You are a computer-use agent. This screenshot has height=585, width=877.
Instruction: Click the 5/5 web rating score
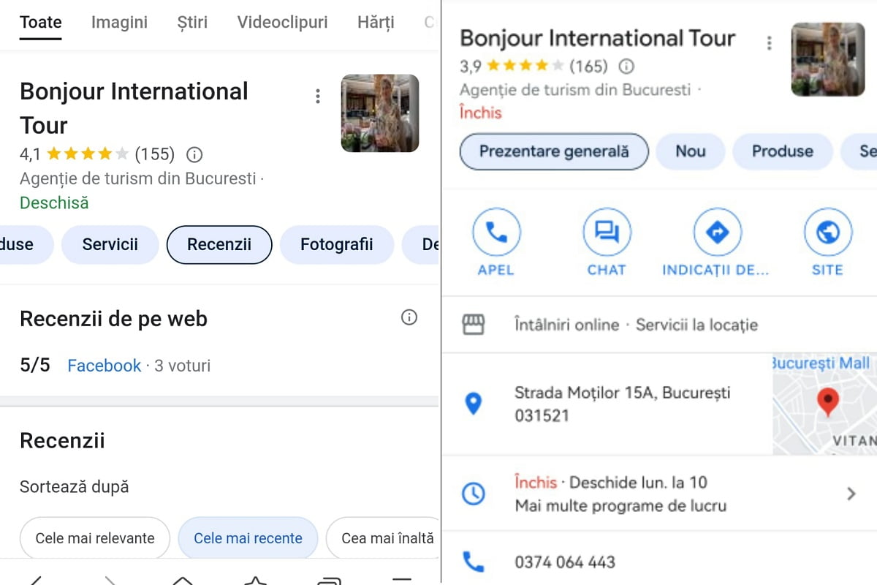pyautogui.click(x=35, y=365)
